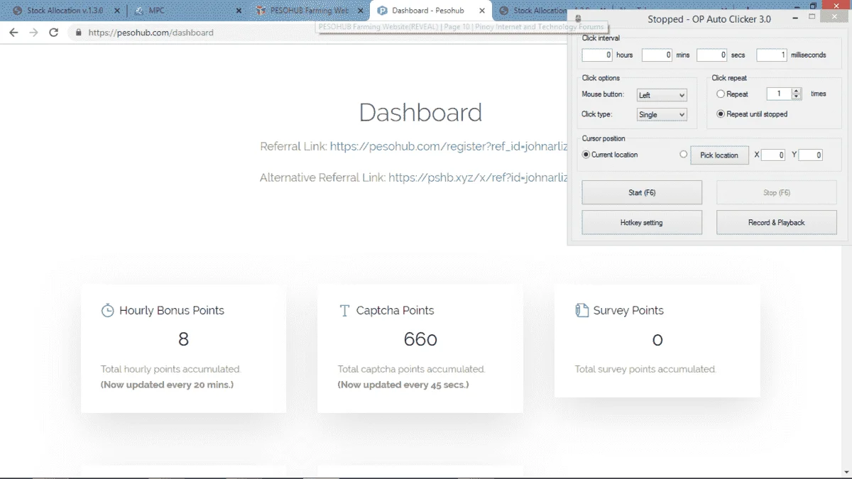
Task: Select Repeat until stopped option
Action: click(721, 114)
